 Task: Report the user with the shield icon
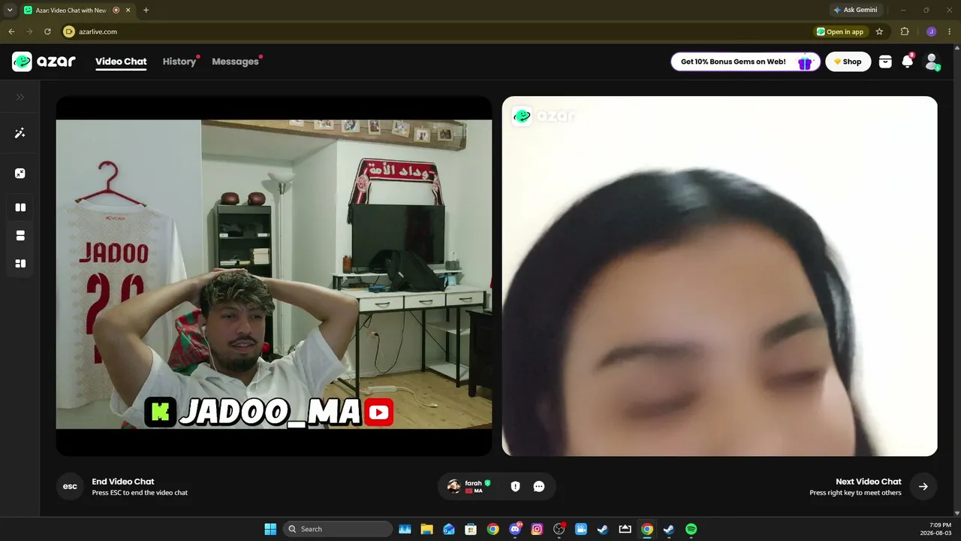pyautogui.click(x=515, y=486)
